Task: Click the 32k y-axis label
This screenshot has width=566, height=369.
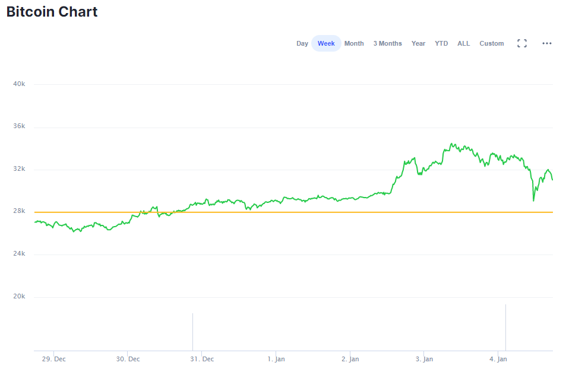Action: [x=19, y=168]
